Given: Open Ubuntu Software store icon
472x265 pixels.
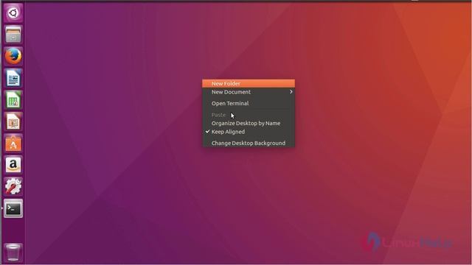Looking at the screenshot, I should click(13, 143).
